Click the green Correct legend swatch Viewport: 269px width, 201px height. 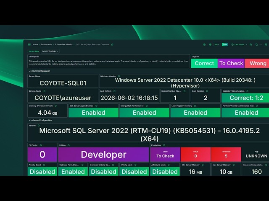point(204,63)
